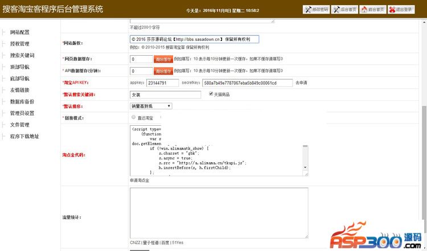Clear cache button for API数据缓存
427x251 pixels.
click(x=163, y=71)
